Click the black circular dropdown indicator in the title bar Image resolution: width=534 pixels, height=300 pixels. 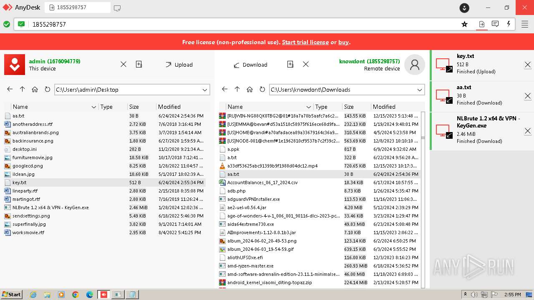click(x=464, y=7)
